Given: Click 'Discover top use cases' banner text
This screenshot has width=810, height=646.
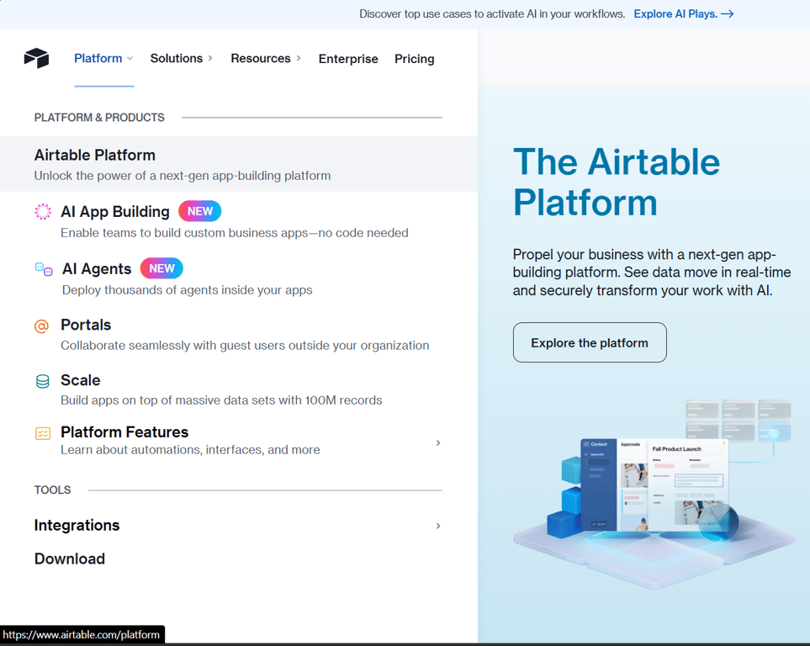Looking at the screenshot, I should (492, 14).
